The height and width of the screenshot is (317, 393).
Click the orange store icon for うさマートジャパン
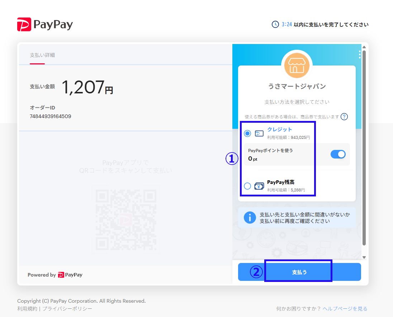[x=297, y=65]
